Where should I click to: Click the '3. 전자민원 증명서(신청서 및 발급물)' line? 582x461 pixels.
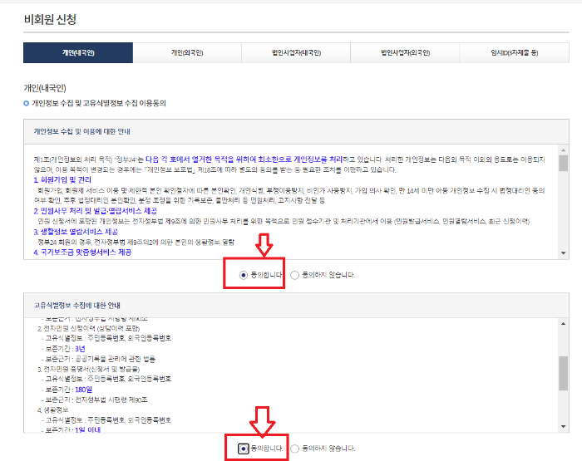click(89, 370)
